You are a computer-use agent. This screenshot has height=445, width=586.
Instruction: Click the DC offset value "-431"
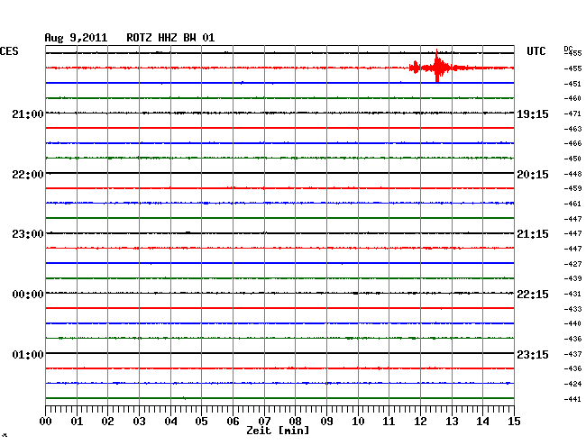(x=572, y=294)
